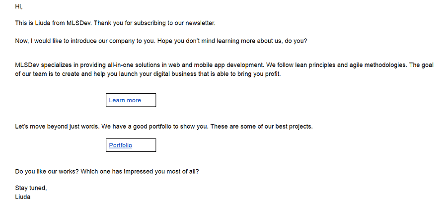Open the Portfolio link
Screen dimensions: 447x201
click(120, 145)
